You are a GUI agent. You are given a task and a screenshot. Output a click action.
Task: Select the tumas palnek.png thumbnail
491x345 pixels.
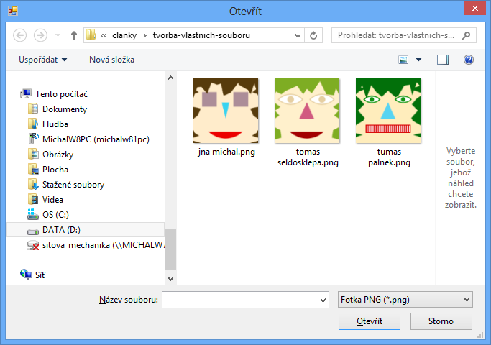point(388,111)
